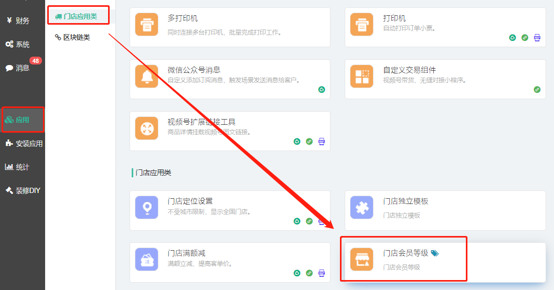This screenshot has height=290, width=554.
Task: Go to 安装应用 in the sidebar
Action: point(24,143)
